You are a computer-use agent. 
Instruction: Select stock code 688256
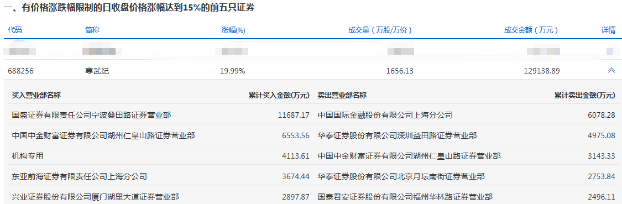coord(20,71)
